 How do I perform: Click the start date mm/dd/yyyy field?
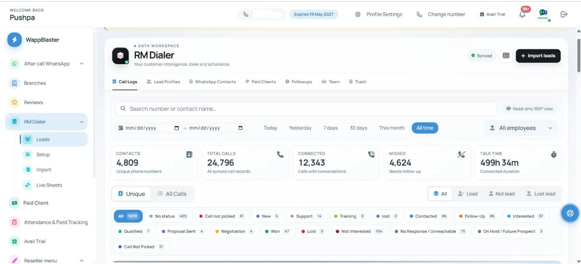tap(149, 128)
